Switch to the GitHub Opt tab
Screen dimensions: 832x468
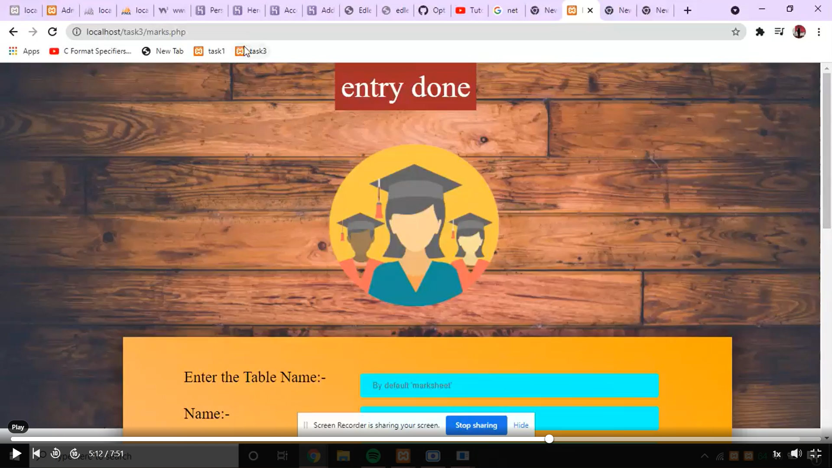432,10
